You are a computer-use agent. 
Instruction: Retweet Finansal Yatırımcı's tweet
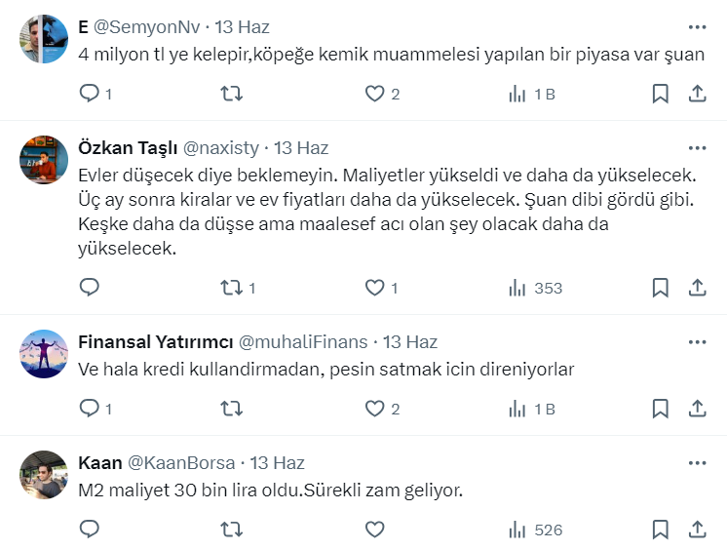coord(232,409)
